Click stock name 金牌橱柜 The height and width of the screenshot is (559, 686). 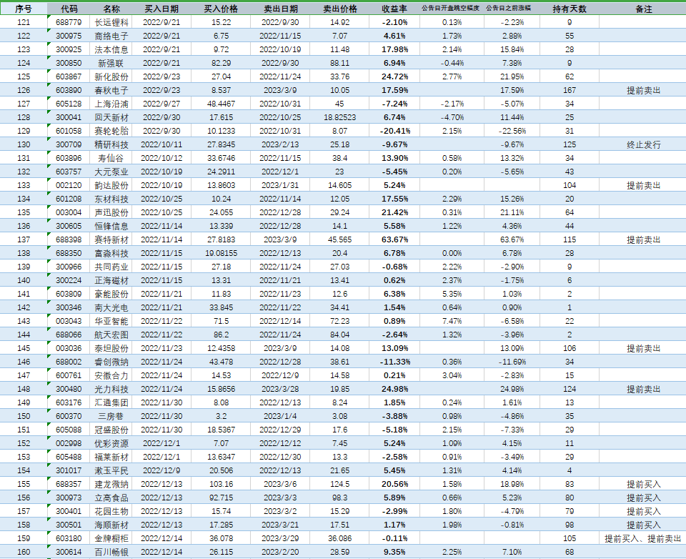tap(111, 538)
